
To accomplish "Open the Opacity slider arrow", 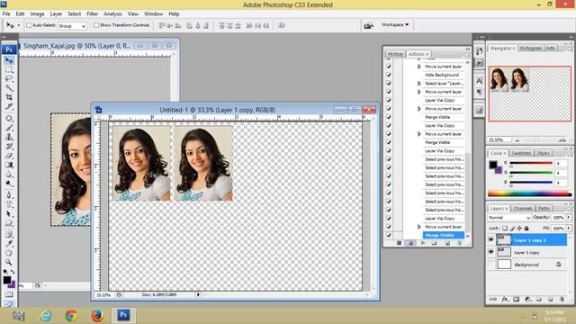I will [x=569, y=218].
